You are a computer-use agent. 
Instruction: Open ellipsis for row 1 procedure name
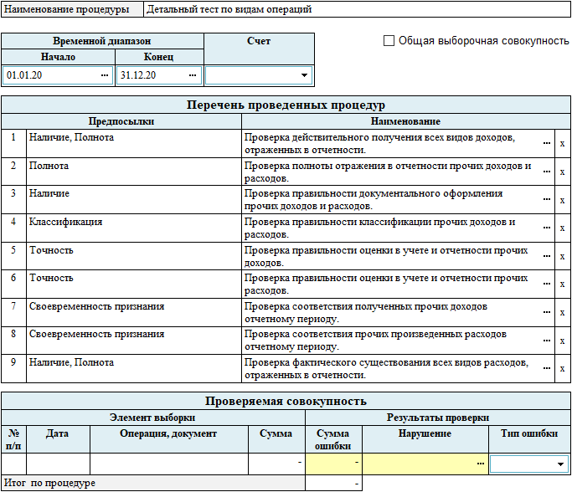click(547, 143)
